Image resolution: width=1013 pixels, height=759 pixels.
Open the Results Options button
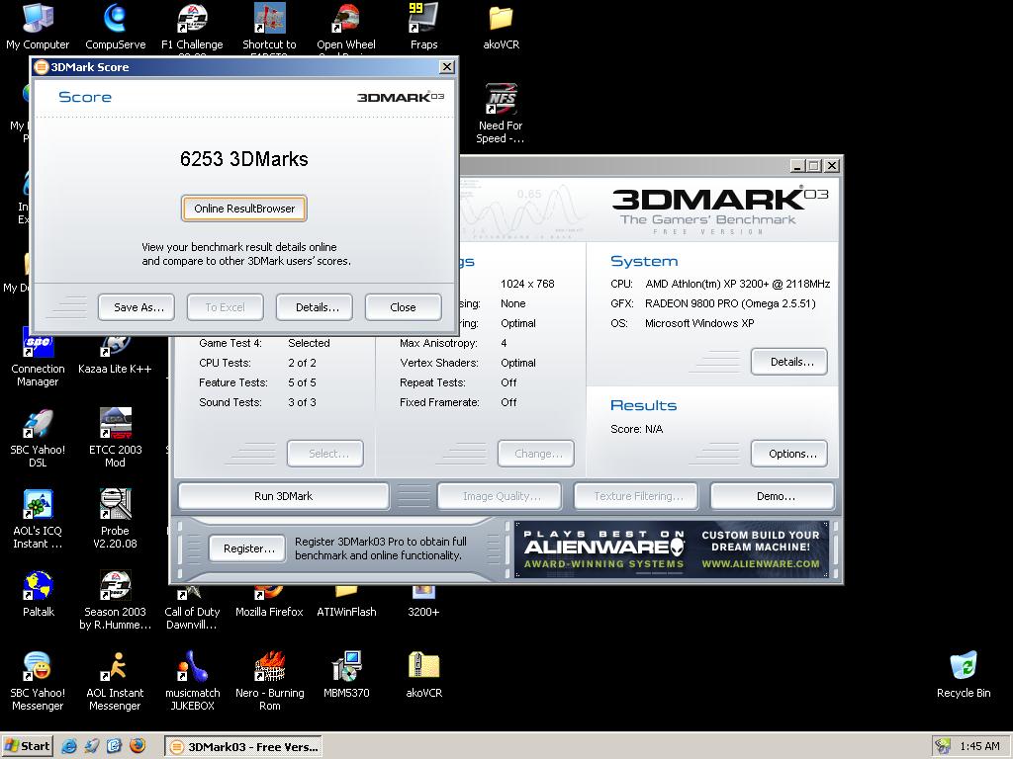pos(789,454)
